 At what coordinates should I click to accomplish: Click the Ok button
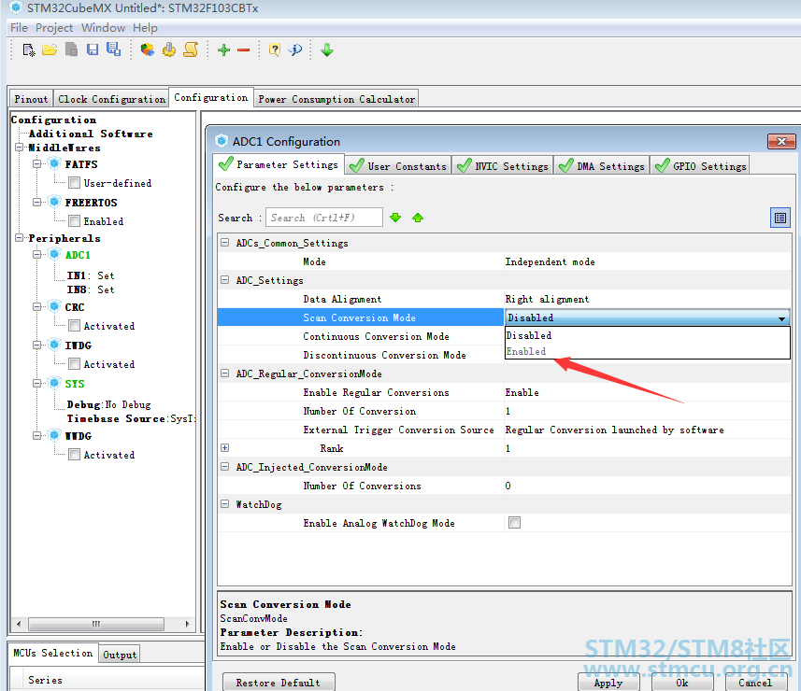682,683
